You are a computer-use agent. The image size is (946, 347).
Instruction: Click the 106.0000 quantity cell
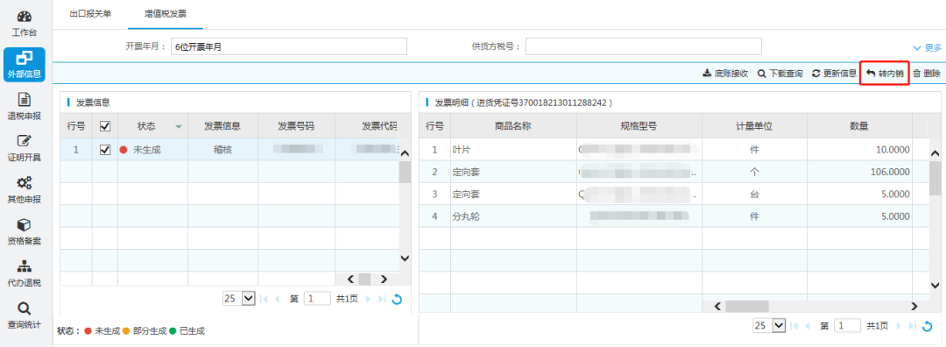click(x=859, y=172)
